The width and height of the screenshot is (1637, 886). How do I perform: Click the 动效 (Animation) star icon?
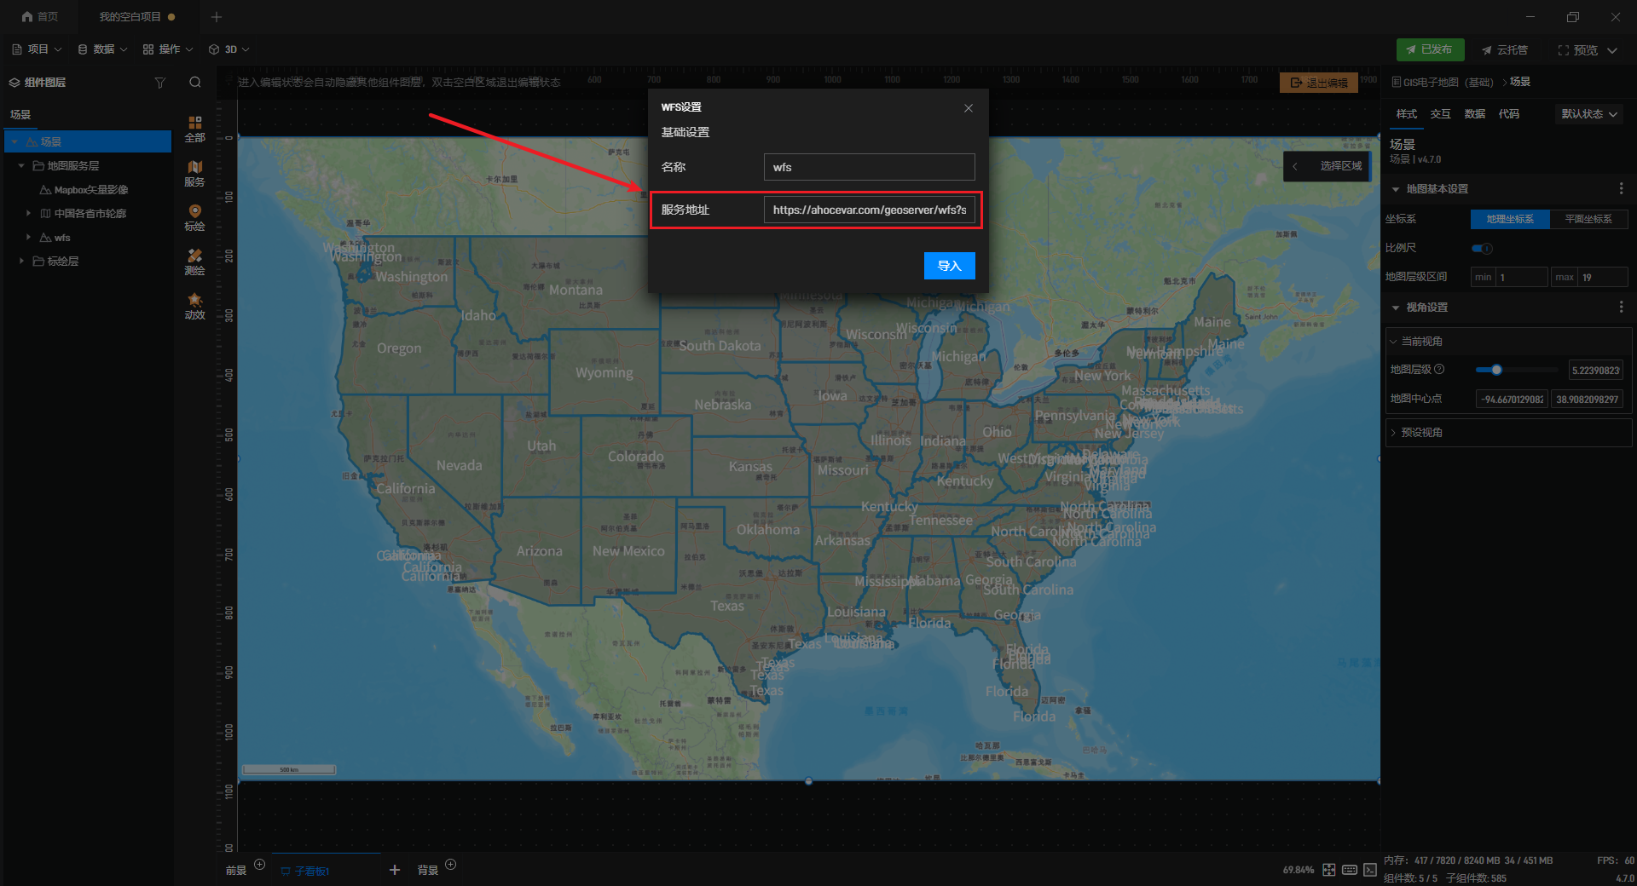click(x=194, y=306)
